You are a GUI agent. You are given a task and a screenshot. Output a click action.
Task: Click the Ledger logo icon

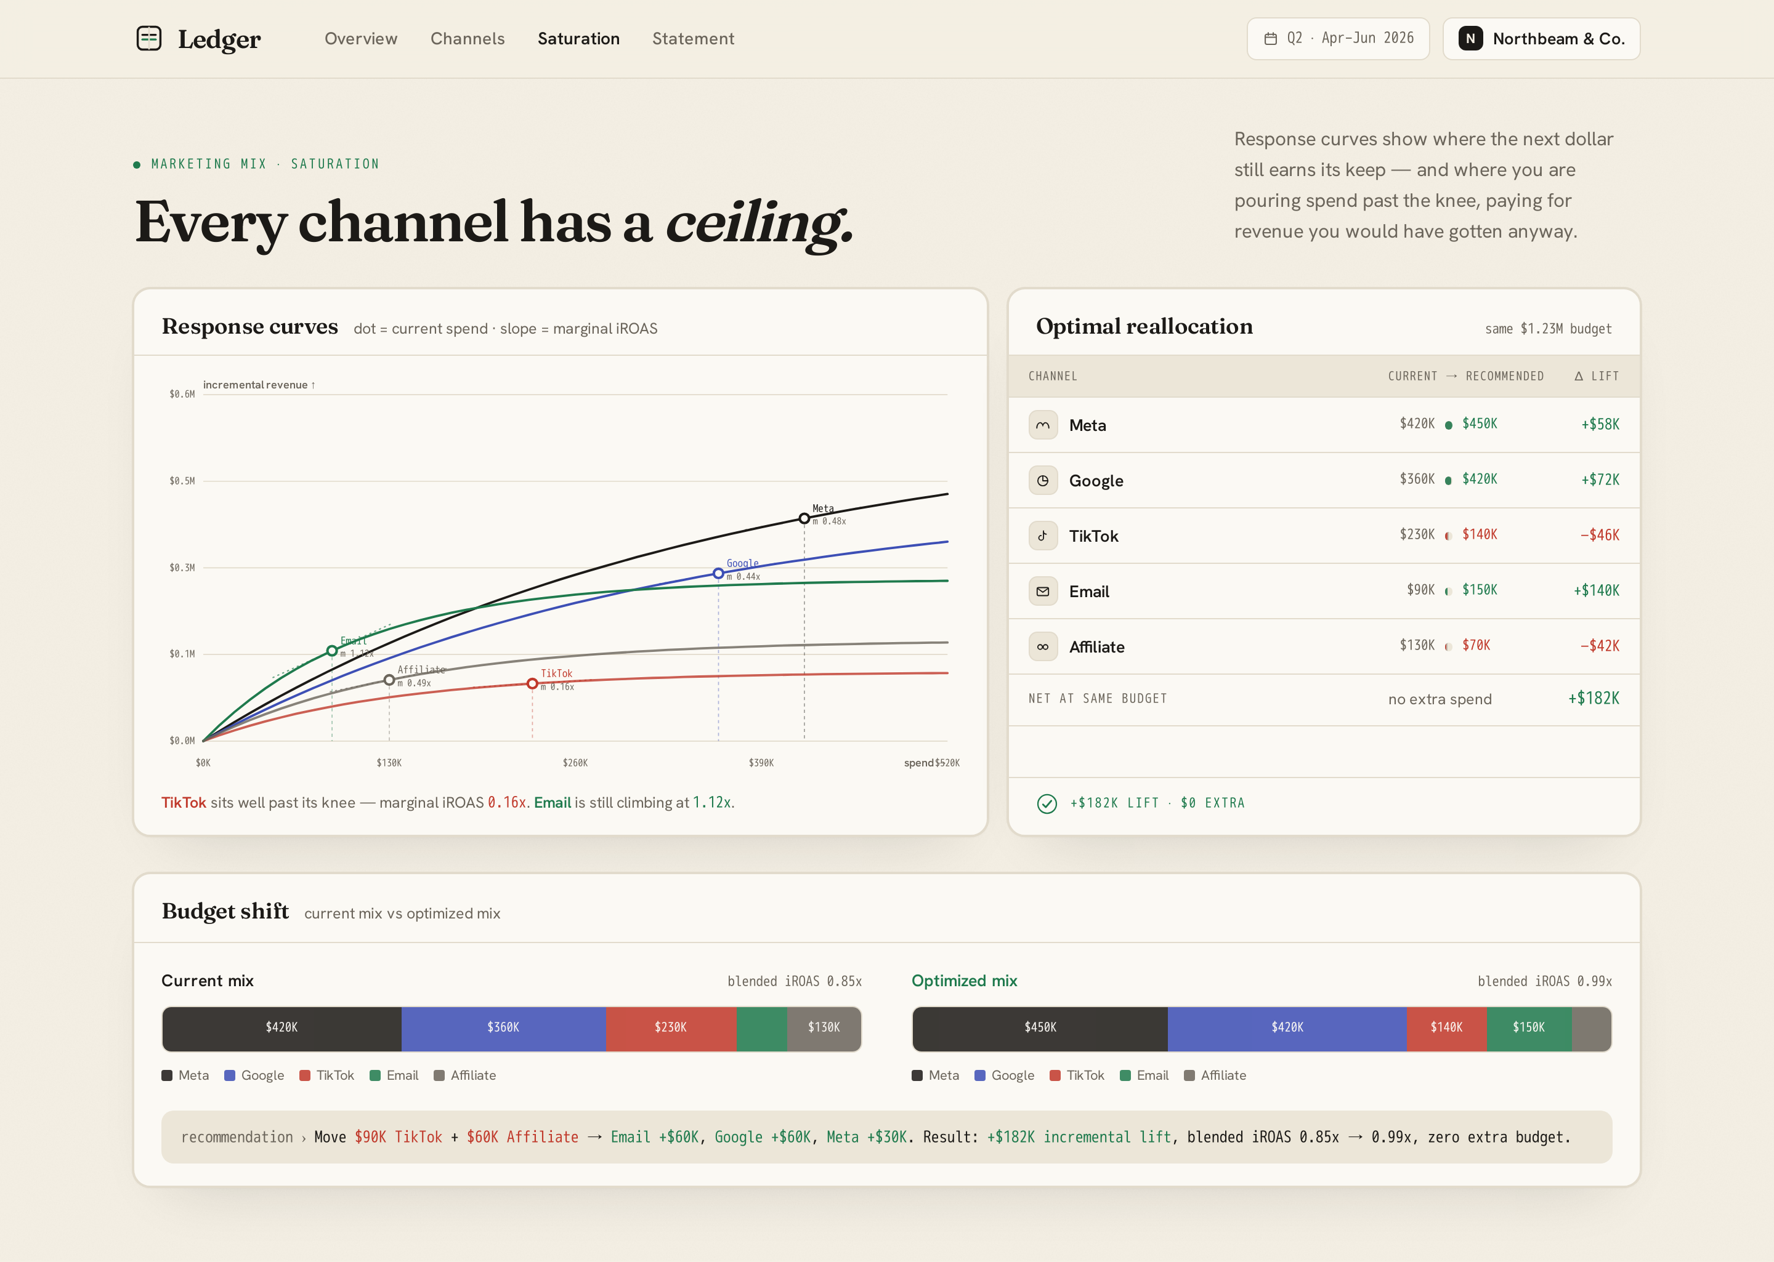[x=148, y=38]
